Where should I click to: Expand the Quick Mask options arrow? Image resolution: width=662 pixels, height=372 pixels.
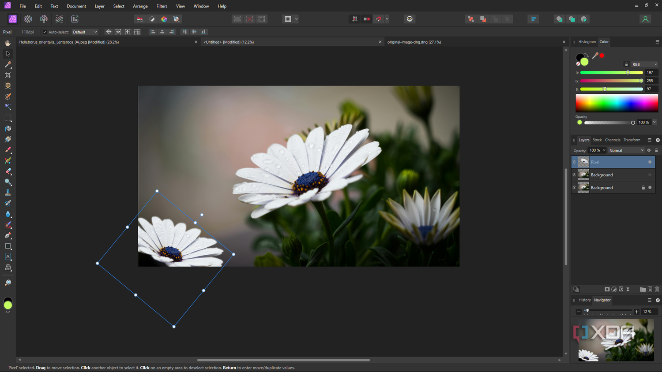[x=297, y=19]
